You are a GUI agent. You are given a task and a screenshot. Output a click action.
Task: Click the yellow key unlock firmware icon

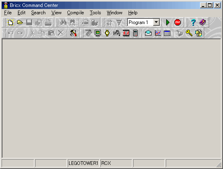pos(189,33)
